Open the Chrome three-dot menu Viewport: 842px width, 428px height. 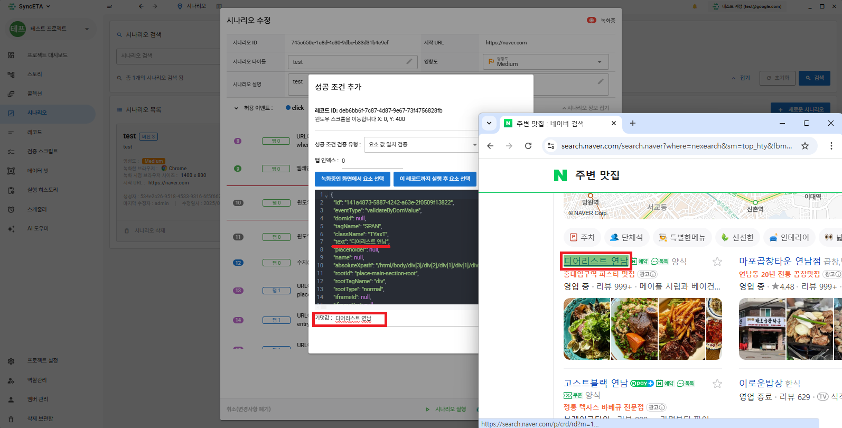tap(831, 146)
